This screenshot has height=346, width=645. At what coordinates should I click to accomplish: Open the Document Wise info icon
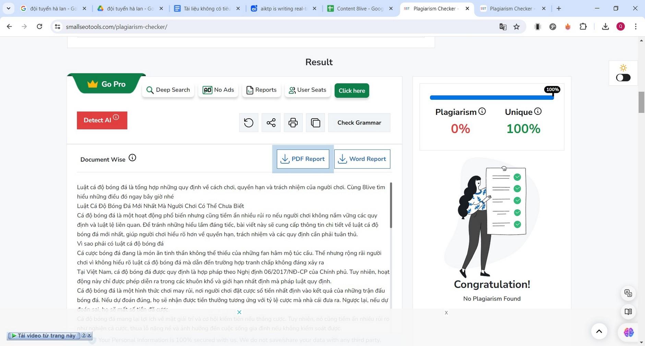[132, 158]
